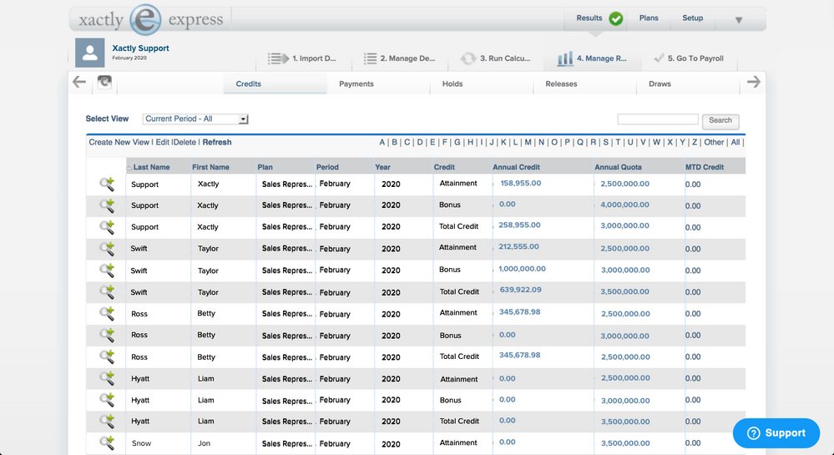Click the Edit view link
Image resolution: width=834 pixels, height=455 pixels.
click(162, 143)
